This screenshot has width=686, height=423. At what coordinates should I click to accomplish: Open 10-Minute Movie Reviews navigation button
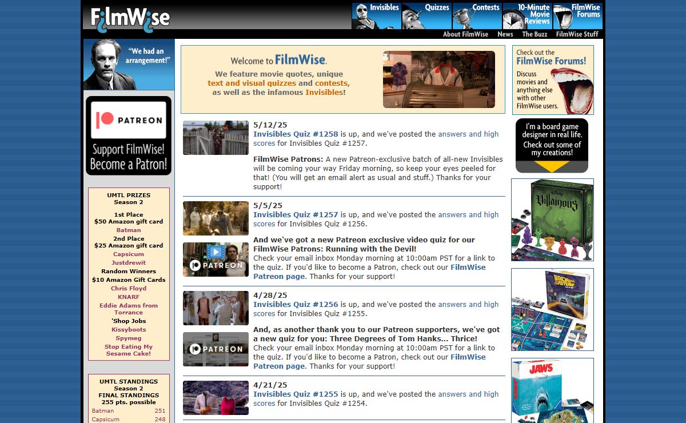(x=527, y=16)
